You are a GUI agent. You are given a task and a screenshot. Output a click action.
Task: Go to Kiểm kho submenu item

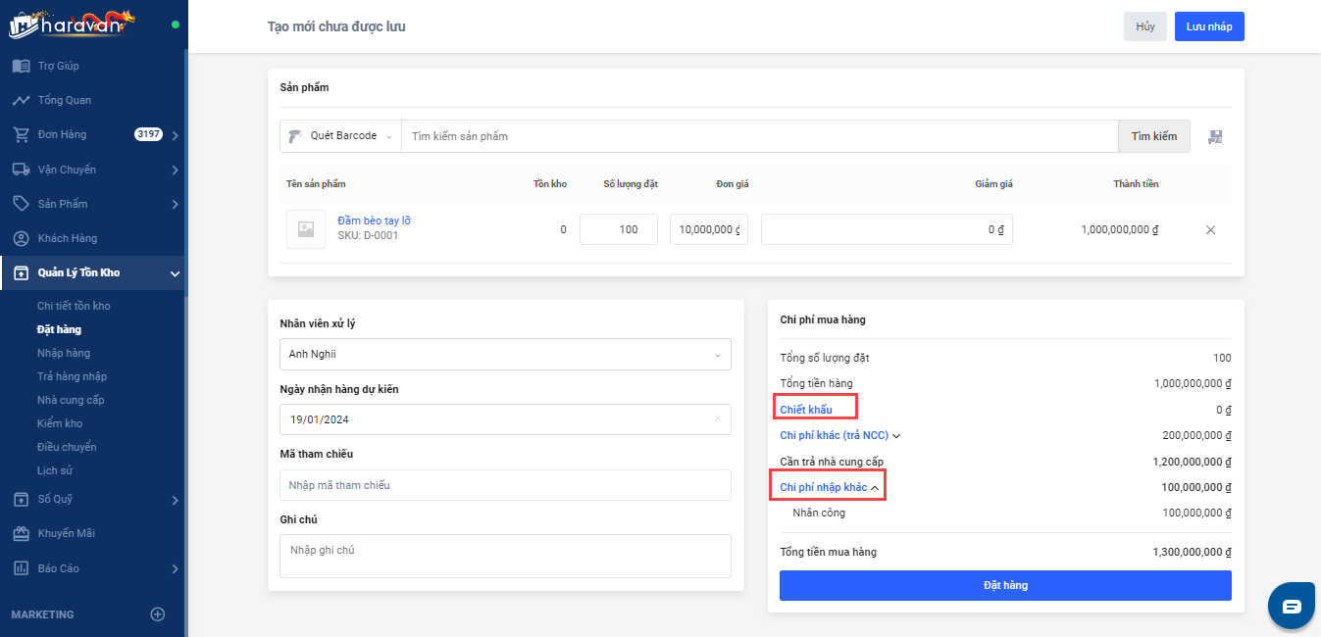click(60, 423)
